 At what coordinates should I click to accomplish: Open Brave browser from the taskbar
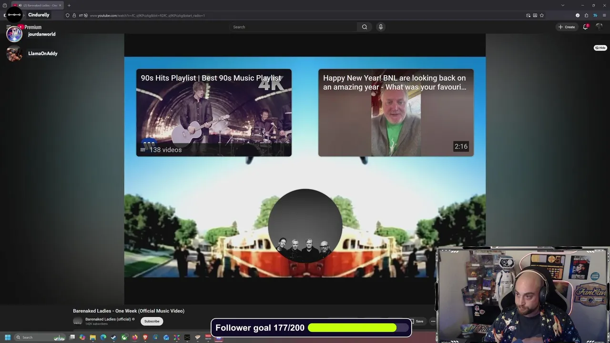pyautogui.click(x=145, y=337)
